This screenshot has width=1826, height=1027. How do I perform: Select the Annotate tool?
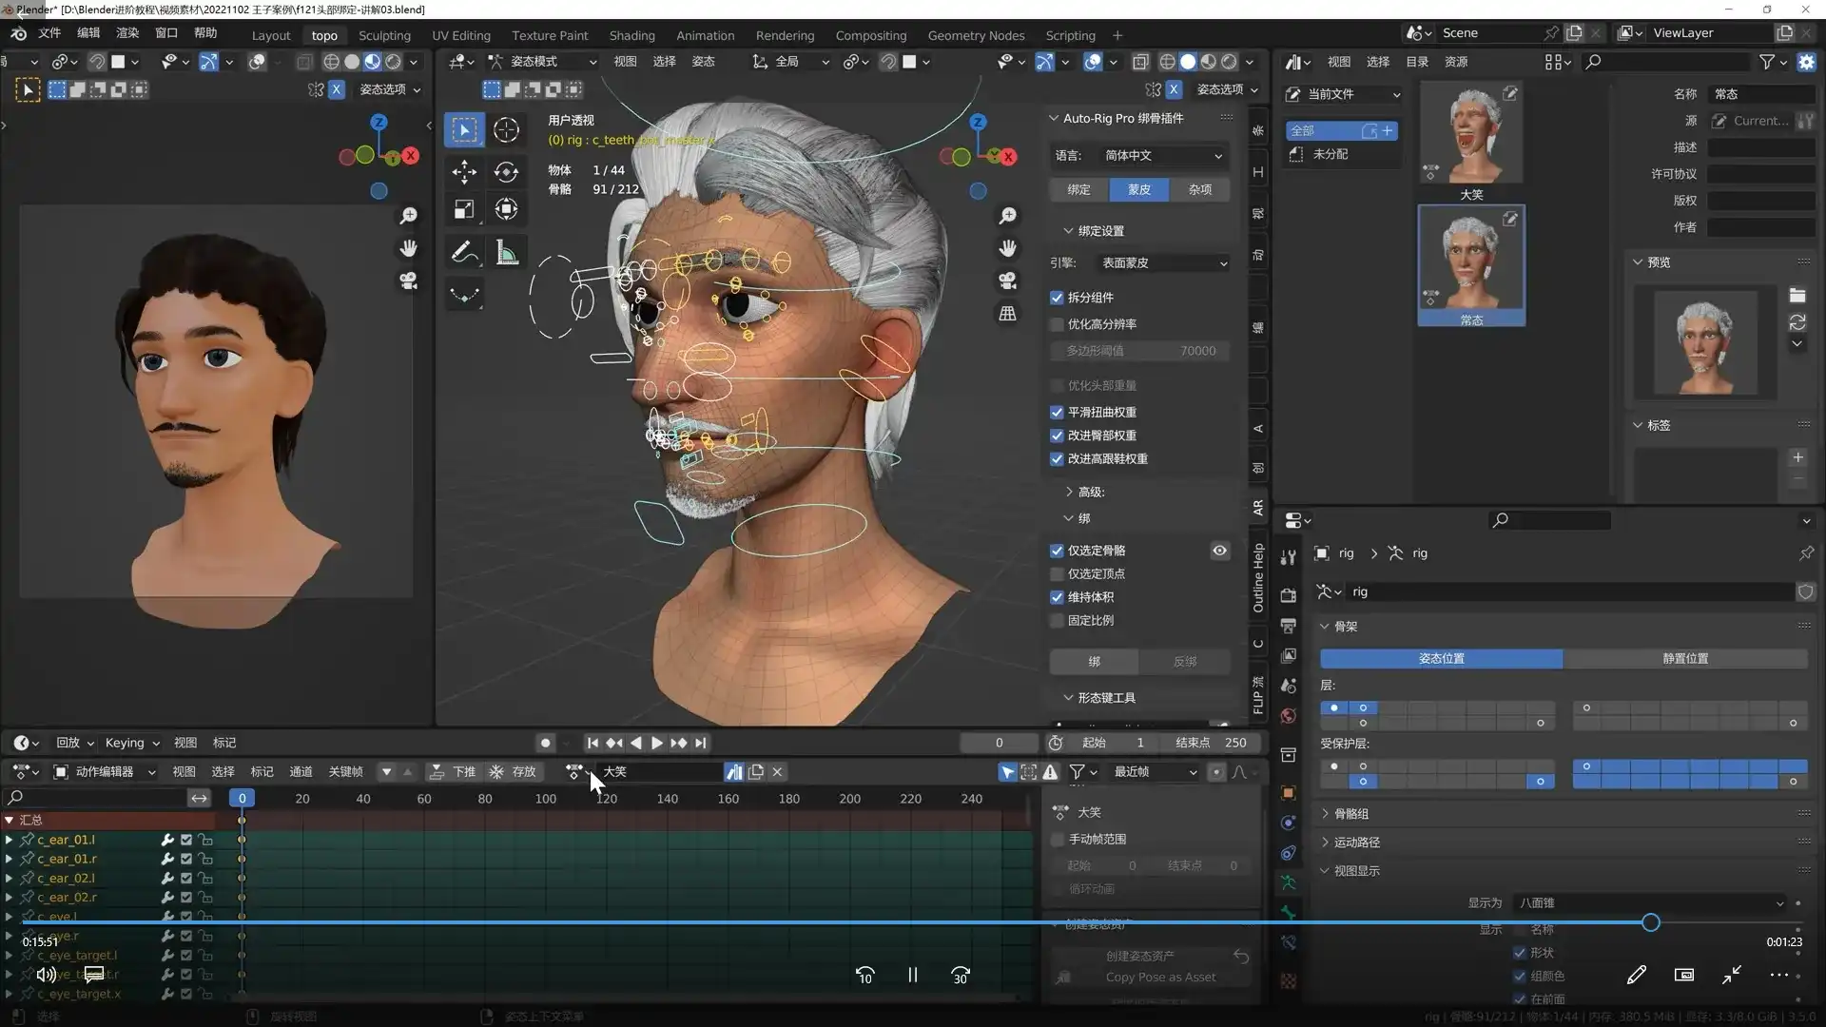pos(464,252)
